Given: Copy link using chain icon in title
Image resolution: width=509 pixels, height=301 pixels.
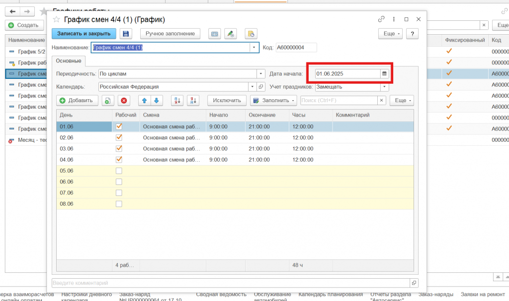Looking at the screenshot, I should click(x=381, y=19).
